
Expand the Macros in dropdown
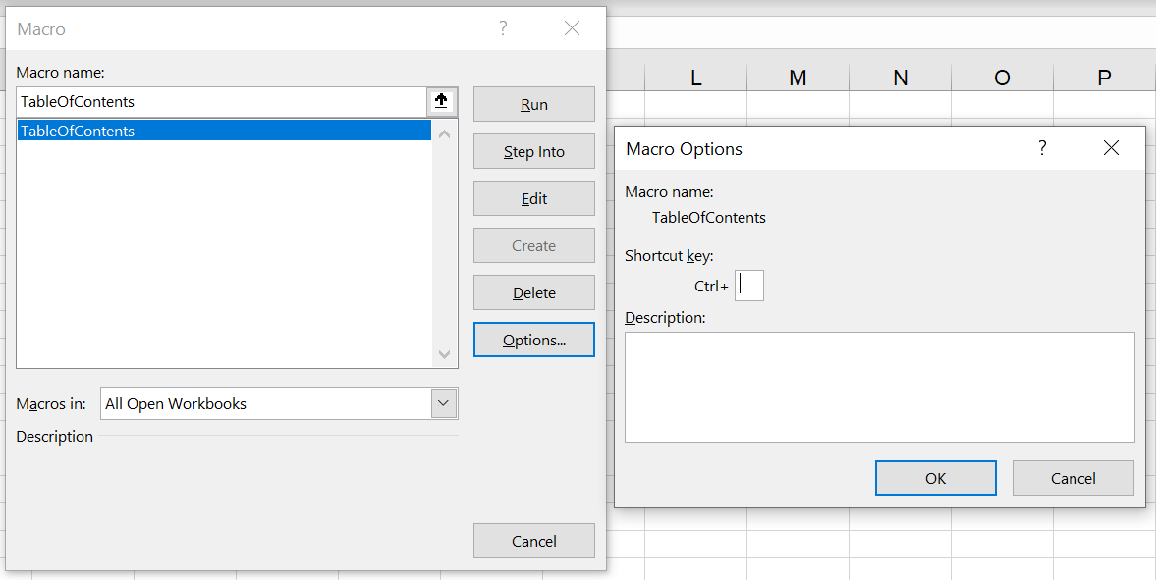click(x=444, y=403)
